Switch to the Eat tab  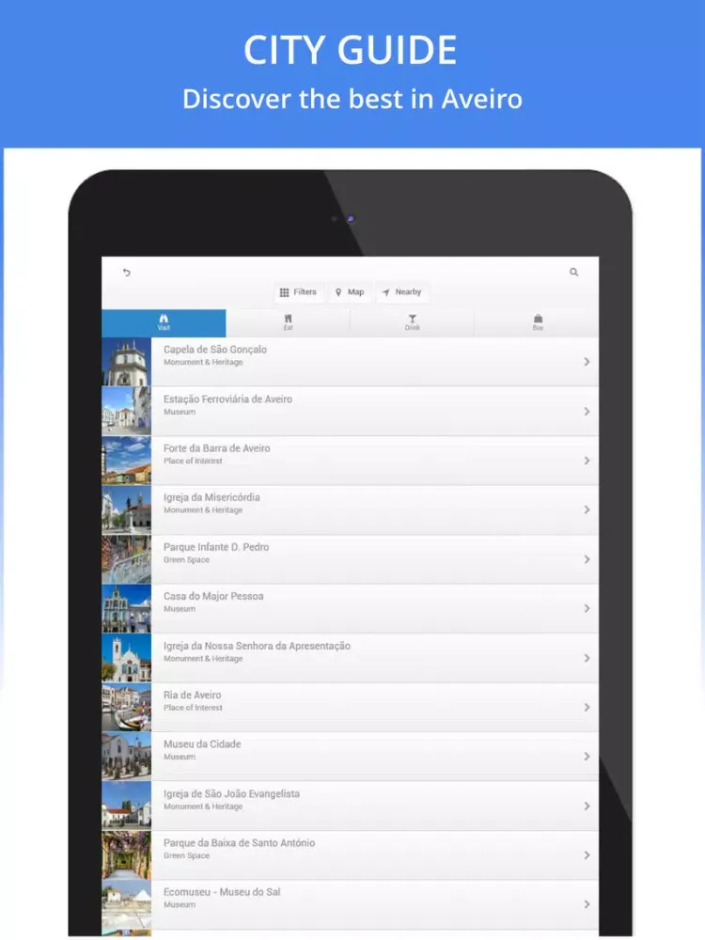click(x=288, y=322)
